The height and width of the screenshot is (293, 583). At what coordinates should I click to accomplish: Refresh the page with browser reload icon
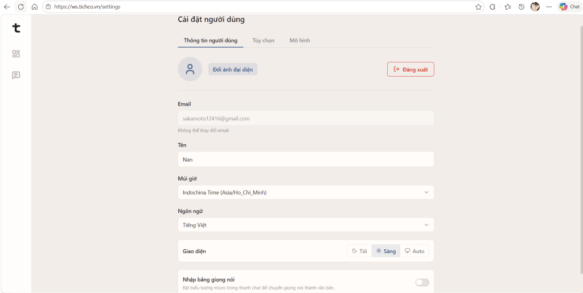click(x=21, y=7)
